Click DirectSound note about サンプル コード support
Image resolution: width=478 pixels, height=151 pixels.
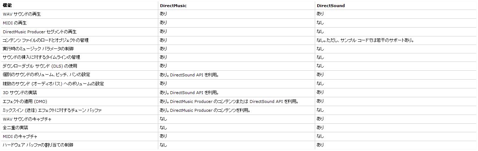(x=365, y=40)
